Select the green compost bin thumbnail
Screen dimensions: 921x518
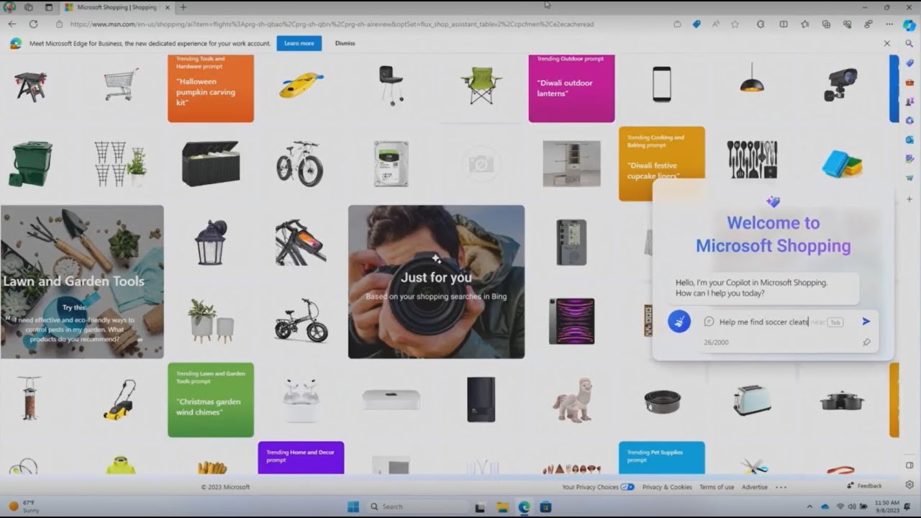(x=30, y=164)
